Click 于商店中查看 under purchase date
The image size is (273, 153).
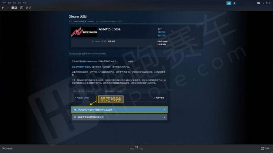tap(163, 42)
